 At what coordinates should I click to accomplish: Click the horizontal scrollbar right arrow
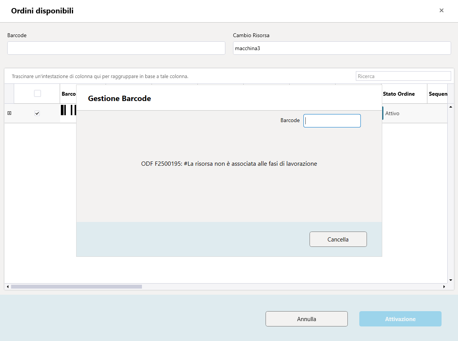coord(444,287)
